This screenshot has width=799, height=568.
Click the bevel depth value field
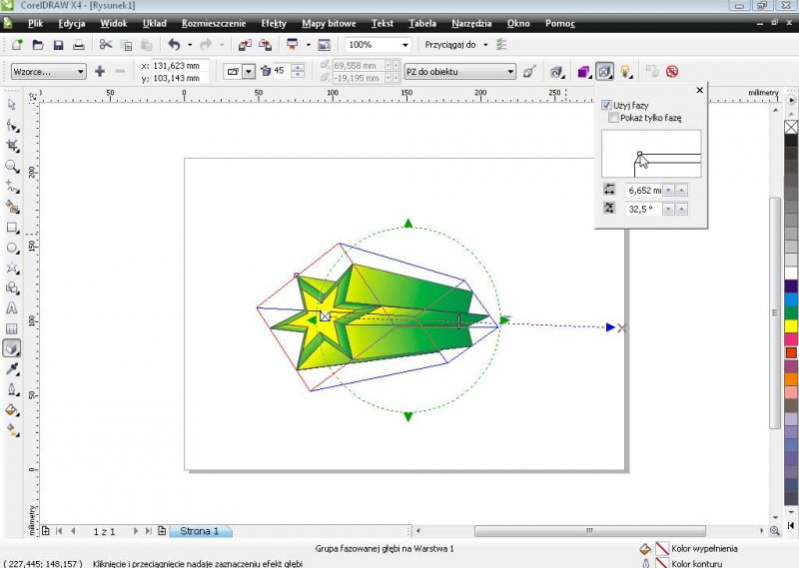click(643, 190)
